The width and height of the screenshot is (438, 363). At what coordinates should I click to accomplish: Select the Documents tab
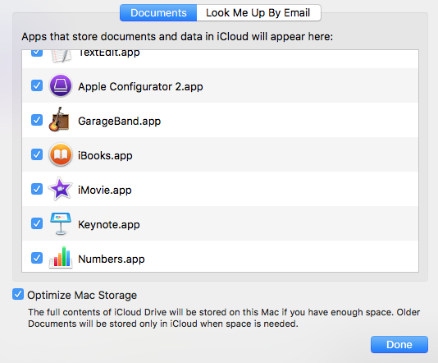pos(158,12)
